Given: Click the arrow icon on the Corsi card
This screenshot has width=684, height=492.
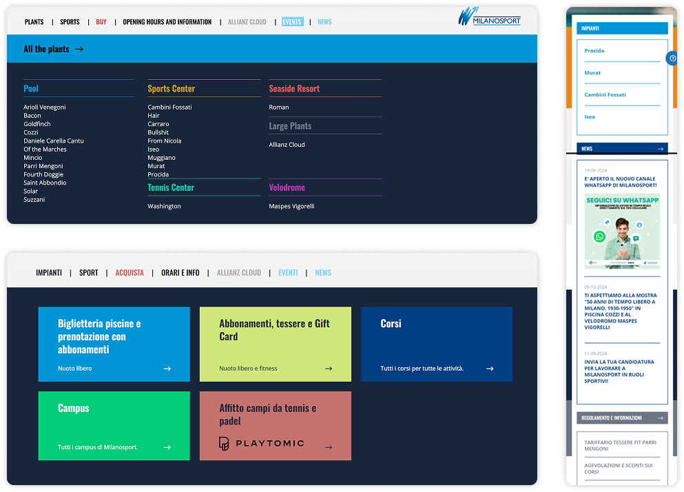Looking at the screenshot, I should [490, 368].
